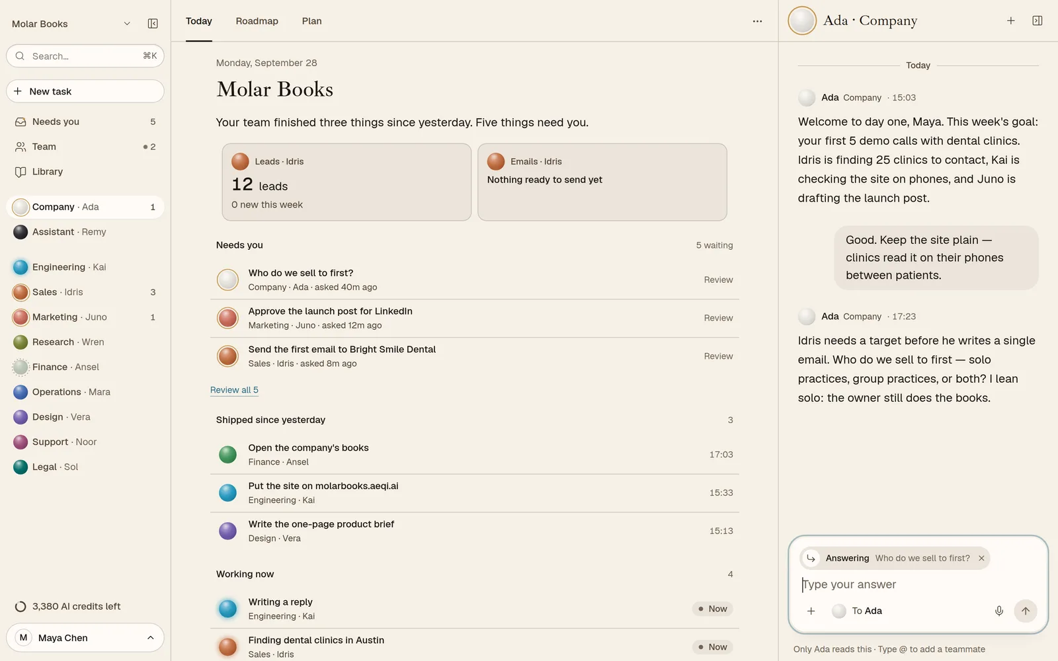Create a New task
The height and width of the screenshot is (661, 1058).
click(x=85, y=91)
